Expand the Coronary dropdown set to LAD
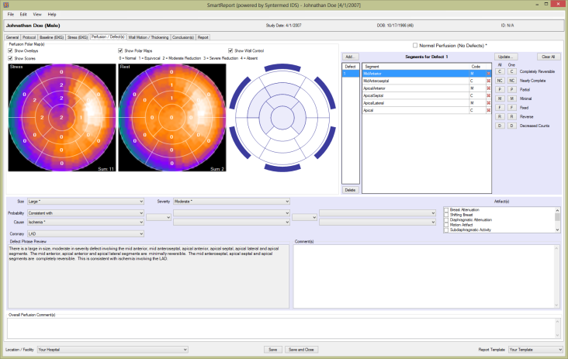This screenshot has width=568, height=359. click(x=86, y=233)
